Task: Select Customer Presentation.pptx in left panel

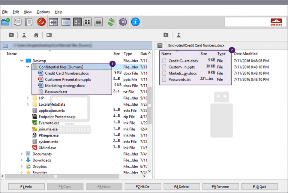Action: click(68, 79)
